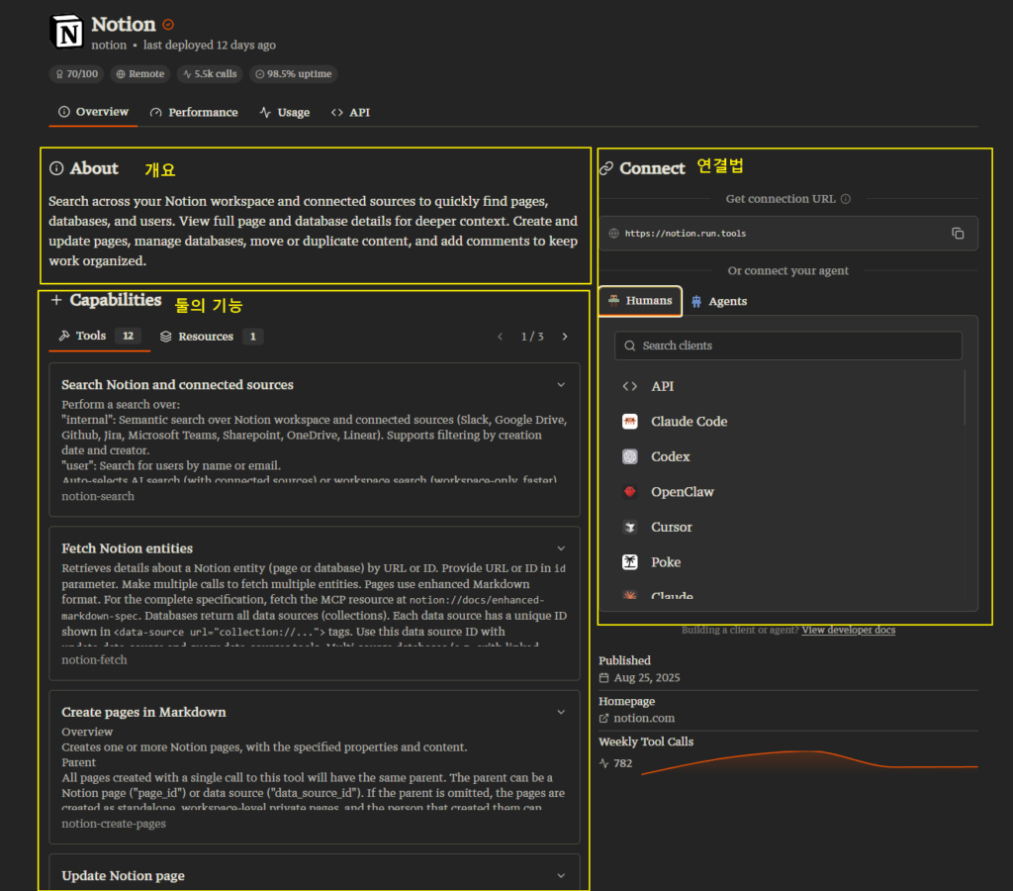
Task: Open the Performance tab
Action: point(194,113)
